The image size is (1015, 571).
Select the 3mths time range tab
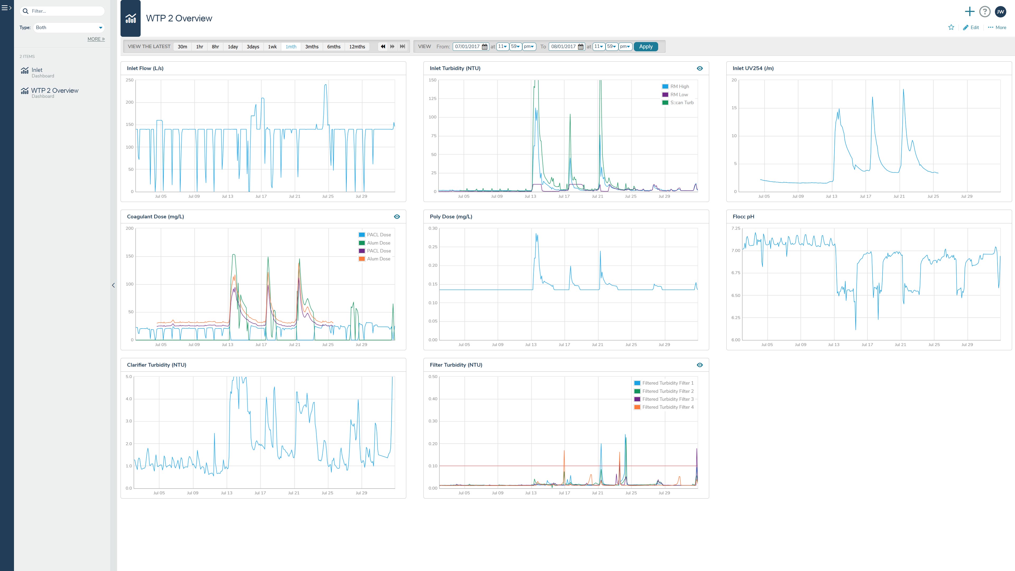(x=312, y=47)
